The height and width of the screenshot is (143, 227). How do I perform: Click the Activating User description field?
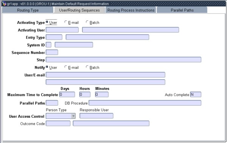[x=131, y=30]
